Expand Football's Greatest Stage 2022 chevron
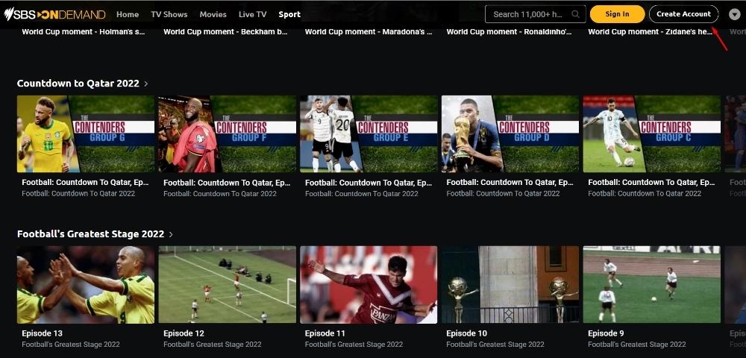This screenshot has width=746, height=358. (171, 234)
